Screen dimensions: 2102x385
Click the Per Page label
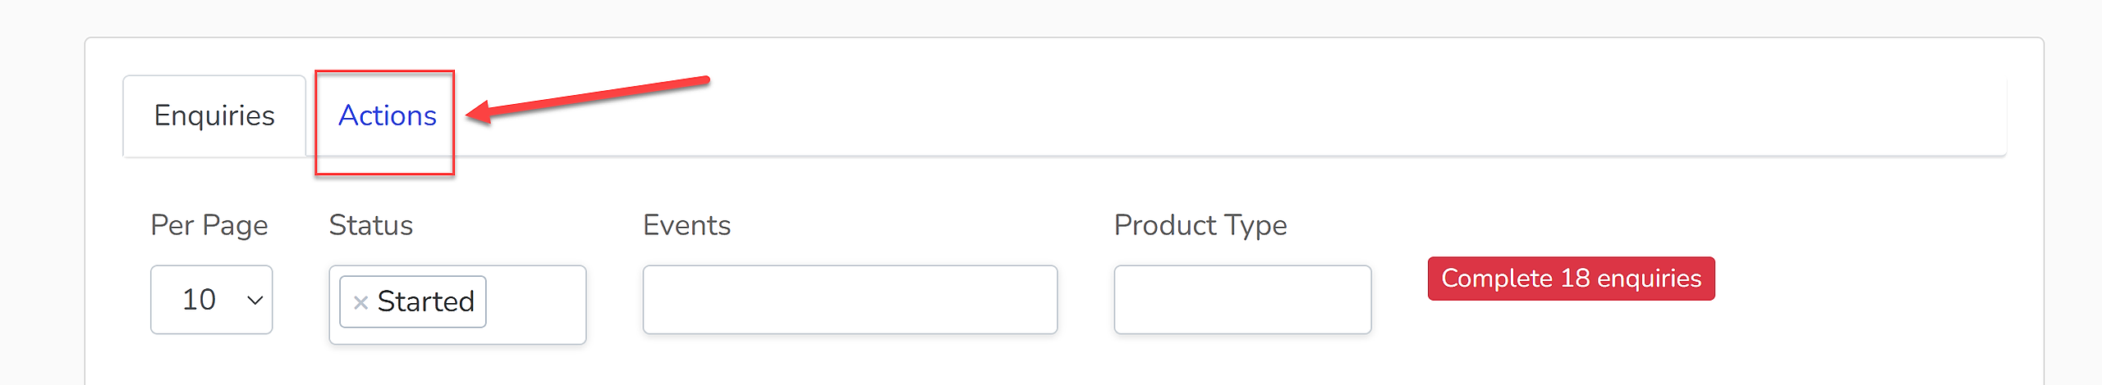209,225
